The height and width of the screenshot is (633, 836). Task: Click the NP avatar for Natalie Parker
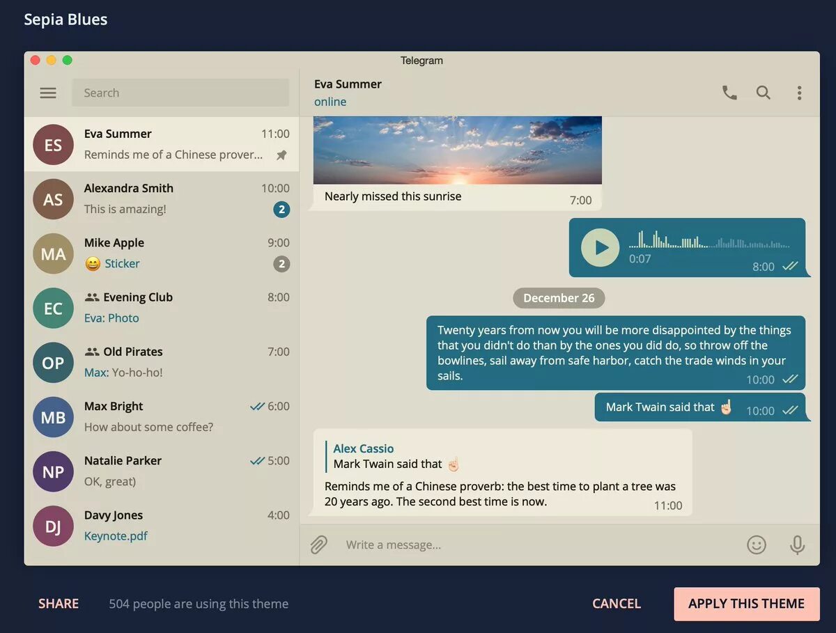pos(53,471)
